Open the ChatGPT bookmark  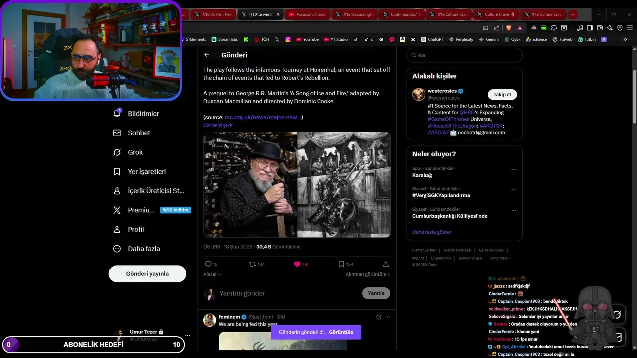click(x=432, y=39)
